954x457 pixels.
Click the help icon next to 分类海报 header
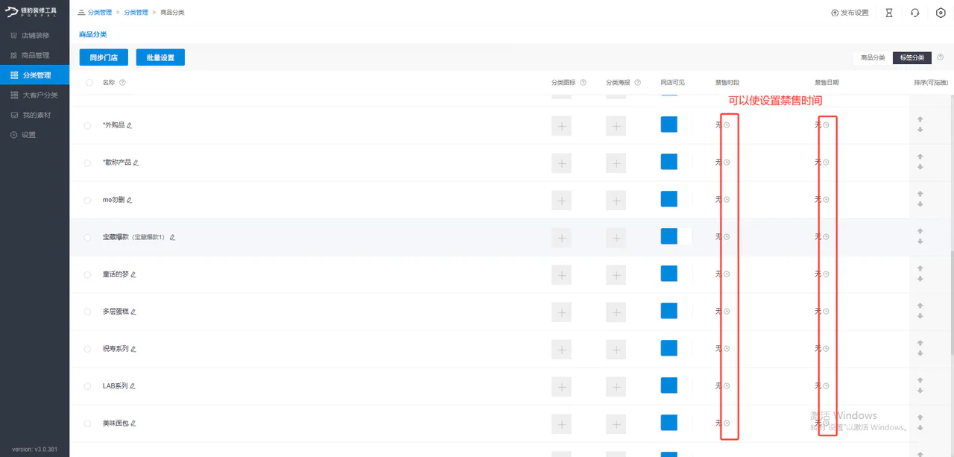pos(638,83)
